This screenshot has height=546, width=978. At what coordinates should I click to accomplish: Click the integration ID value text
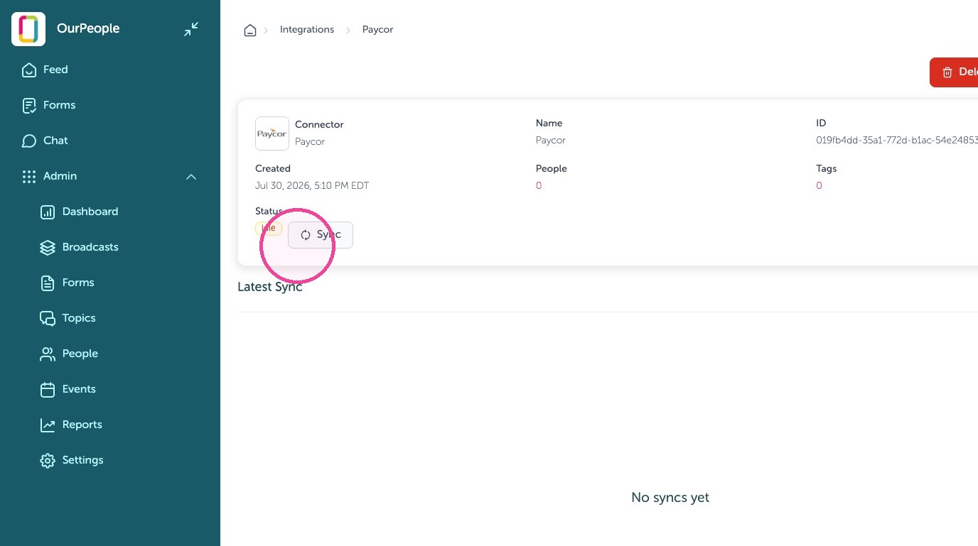click(x=897, y=140)
